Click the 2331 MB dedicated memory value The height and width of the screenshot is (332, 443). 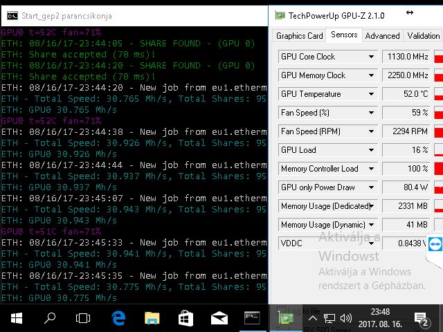point(406,206)
